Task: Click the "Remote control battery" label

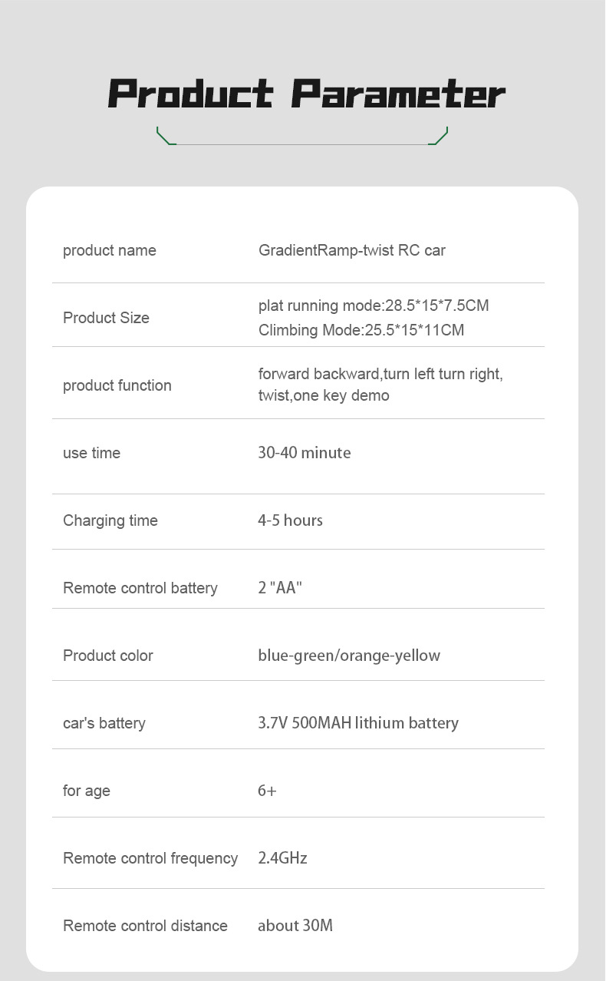Action: click(140, 588)
